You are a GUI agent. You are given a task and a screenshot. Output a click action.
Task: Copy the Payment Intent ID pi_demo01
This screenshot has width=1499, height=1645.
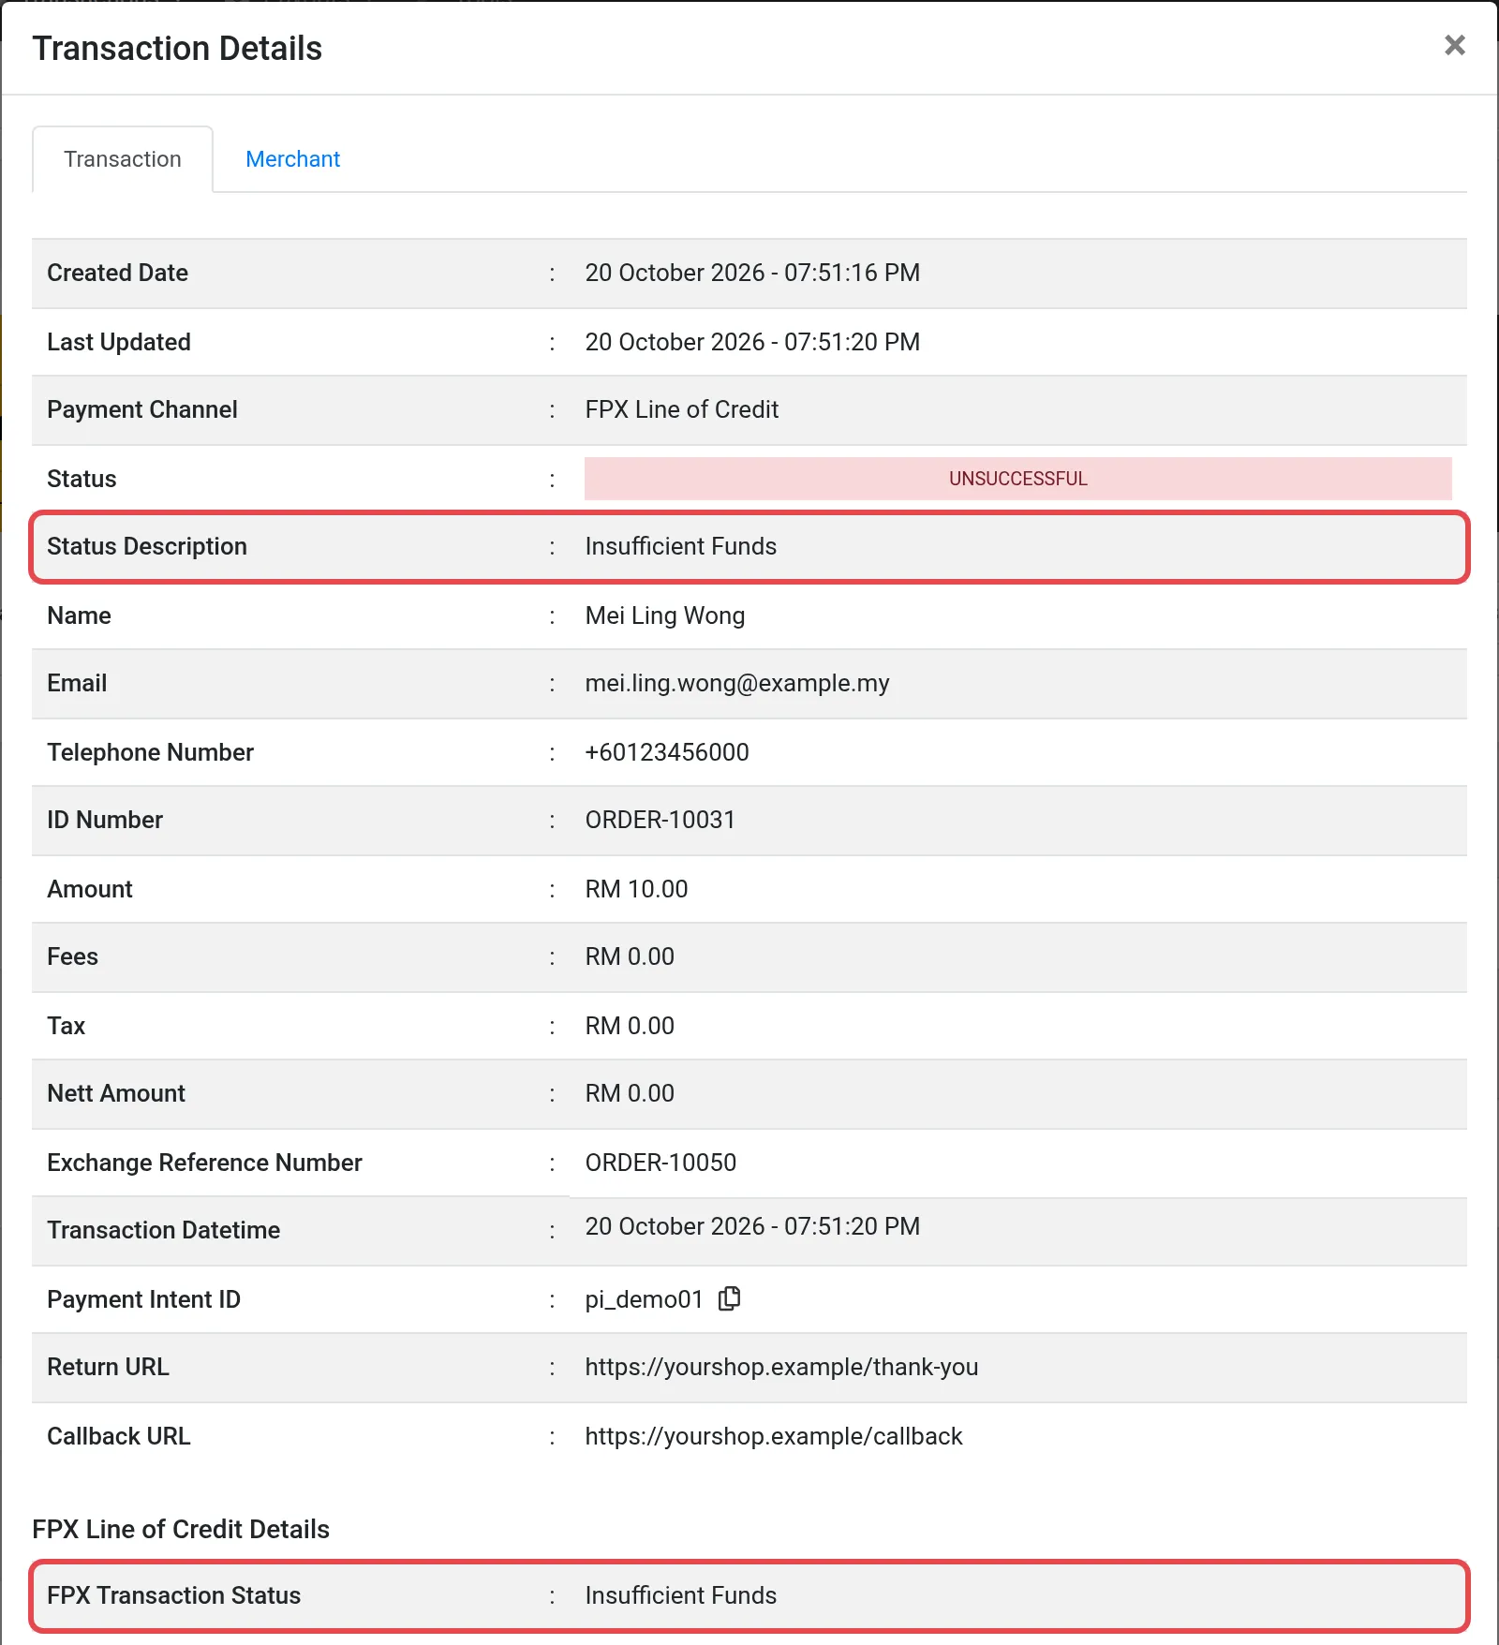pyautogui.click(x=729, y=1298)
